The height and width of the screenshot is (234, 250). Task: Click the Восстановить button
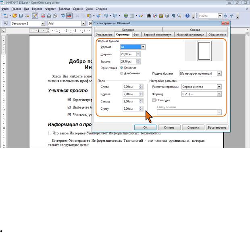[217, 127]
